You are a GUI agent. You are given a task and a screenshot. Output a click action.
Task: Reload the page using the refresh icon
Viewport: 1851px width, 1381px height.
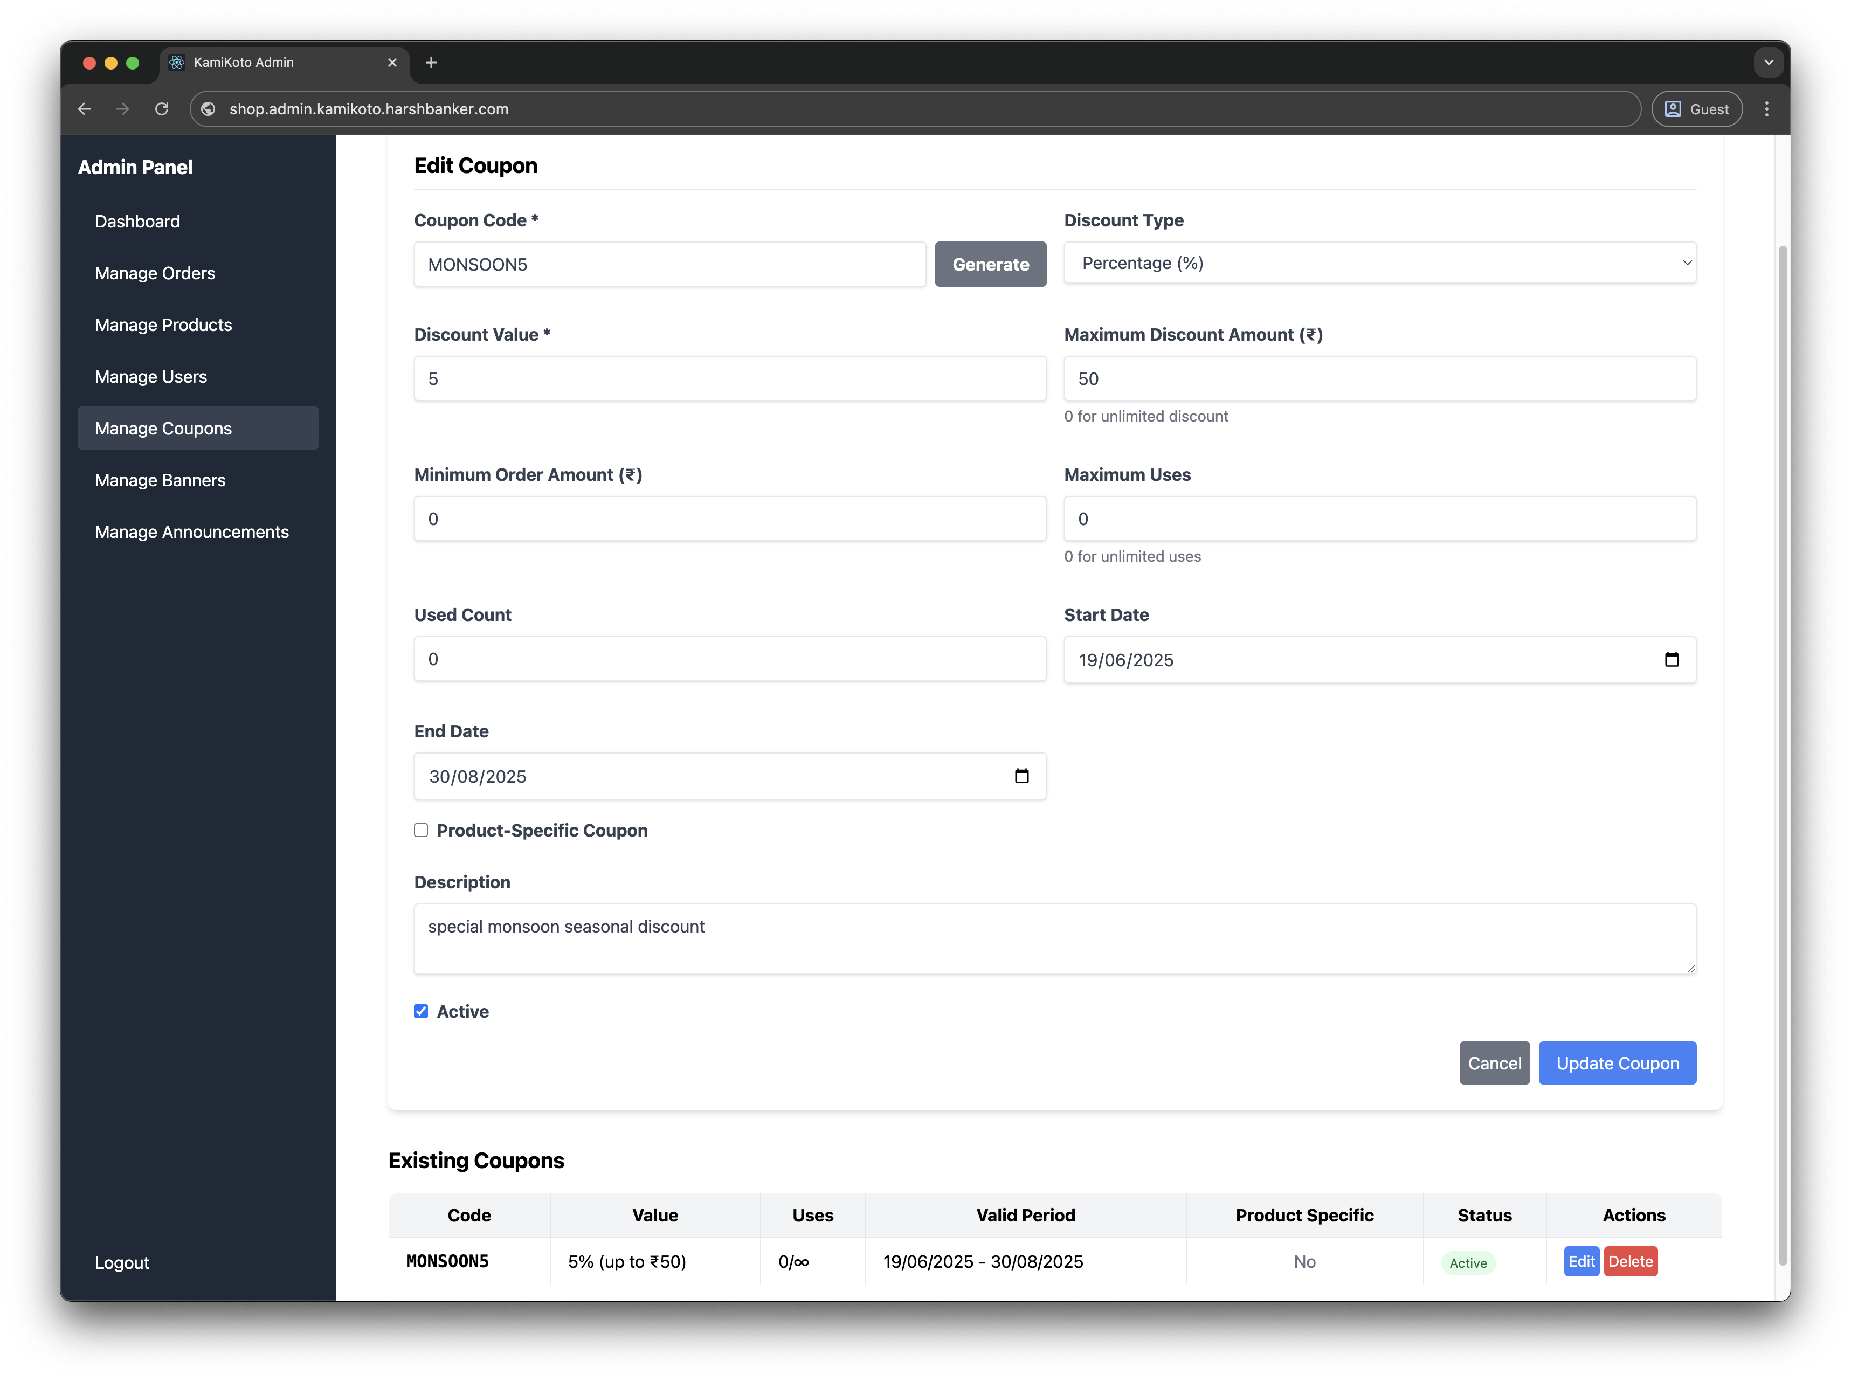(162, 109)
